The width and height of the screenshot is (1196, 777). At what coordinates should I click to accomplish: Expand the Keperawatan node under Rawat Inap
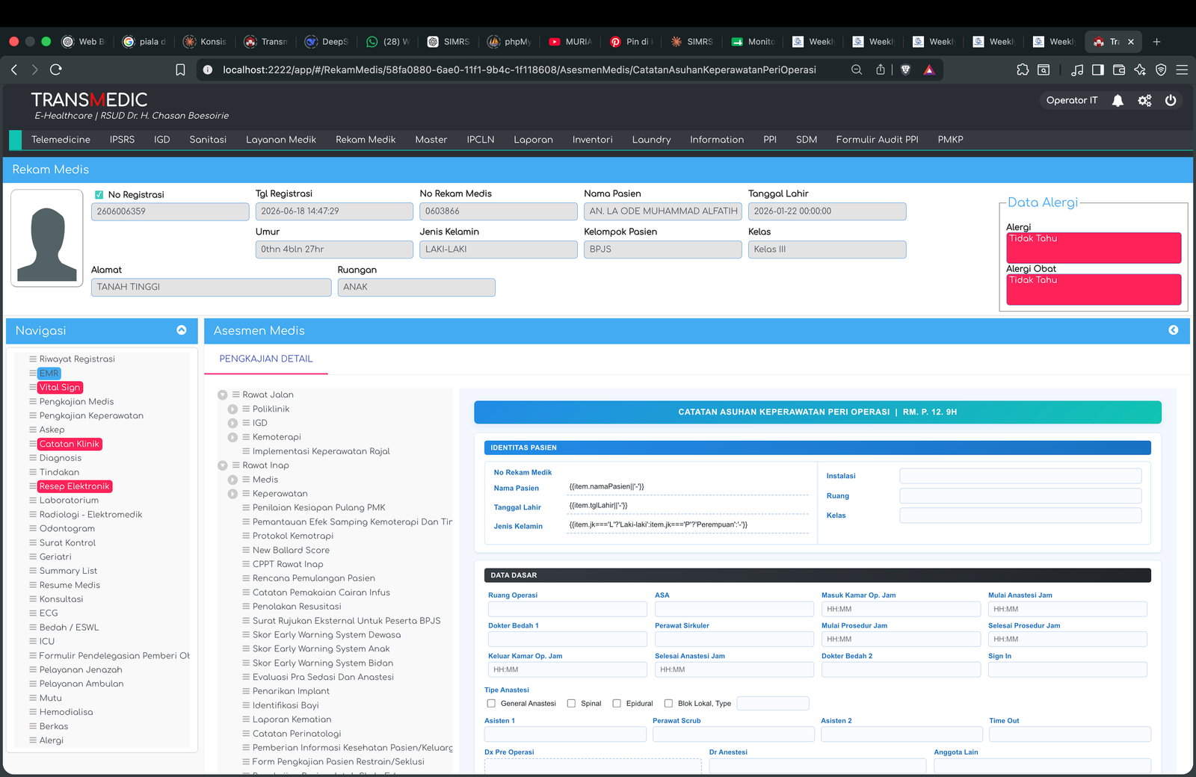pyautogui.click(x=232, y=494)
